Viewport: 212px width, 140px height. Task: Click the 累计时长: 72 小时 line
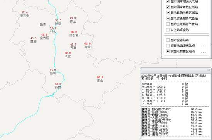pyautogui.click(x=154, y=79)
